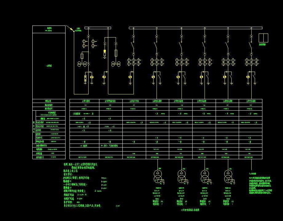Click the leftmost transformer symbol at bottom
The image size is (283, 221).
[158, 175]
